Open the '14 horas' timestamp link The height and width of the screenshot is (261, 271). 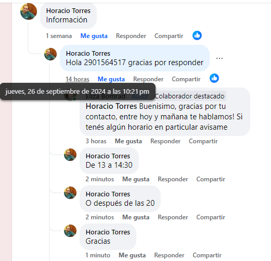coord(78,79)
